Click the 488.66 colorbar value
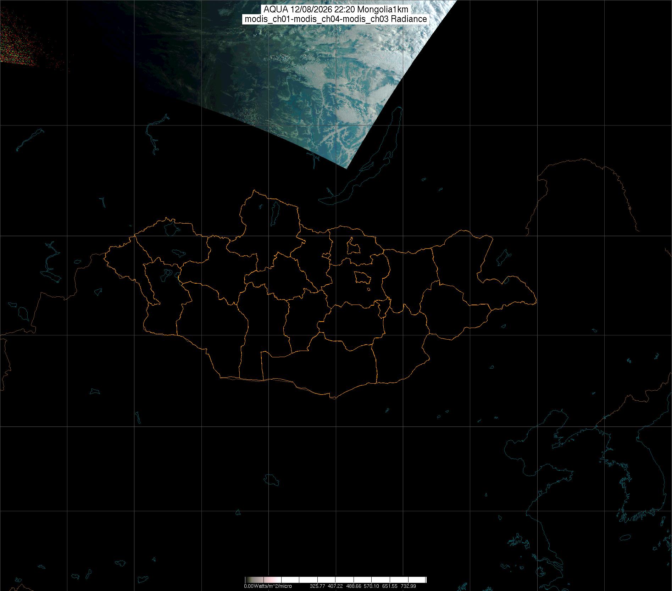672x591 pixels. click(354, 586)
